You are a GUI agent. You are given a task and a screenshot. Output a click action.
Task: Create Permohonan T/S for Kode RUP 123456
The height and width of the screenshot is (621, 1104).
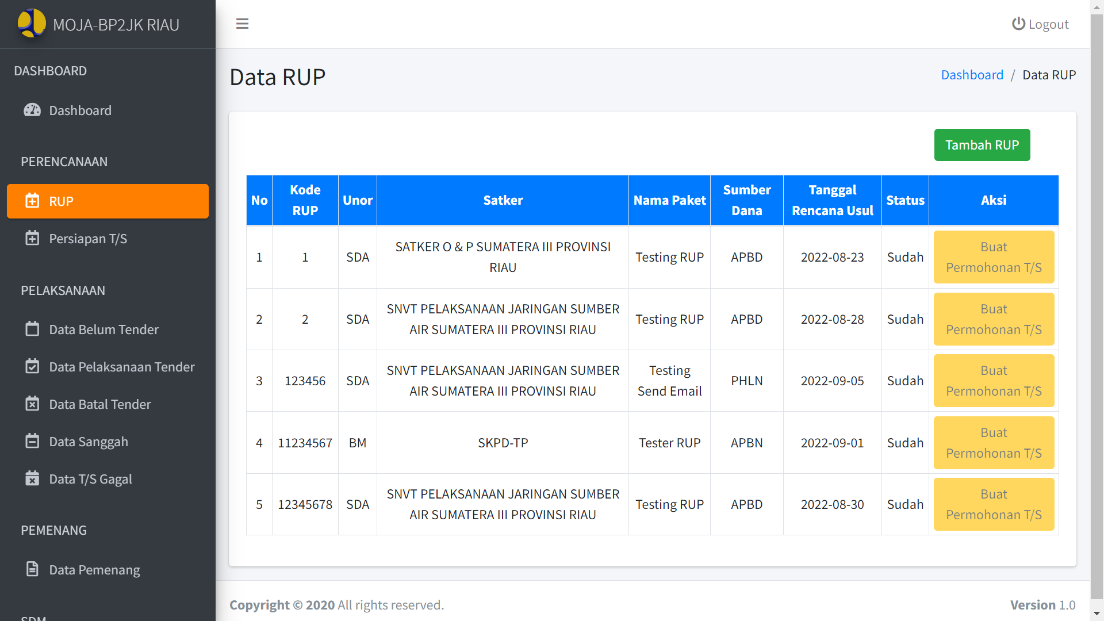click(994, 381)
